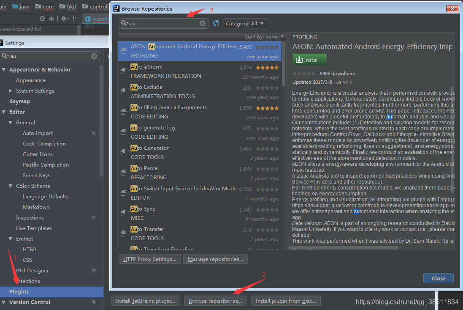Click the hide project panel icon
The width and height of the screenshot is (463, 310).
pos(76,19)
